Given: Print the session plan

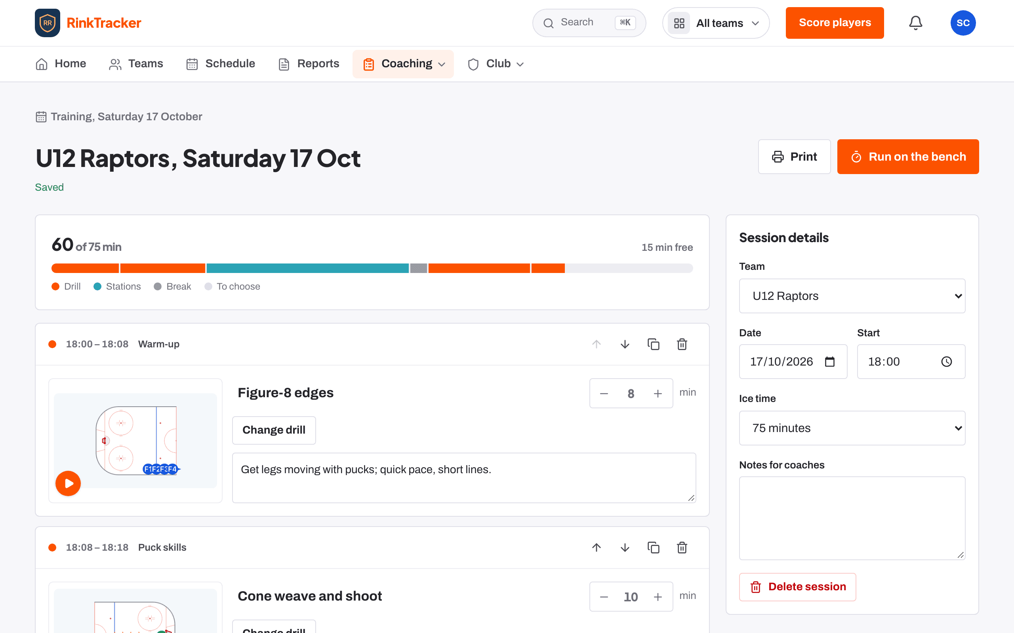Looking at the screenshot, I should coord(795,157).
